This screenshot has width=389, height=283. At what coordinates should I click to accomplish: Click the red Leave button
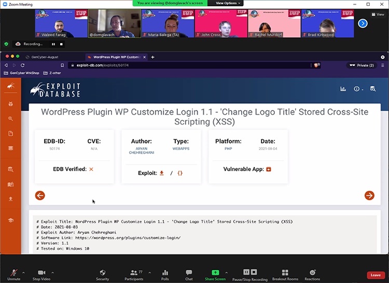point(376,275)
